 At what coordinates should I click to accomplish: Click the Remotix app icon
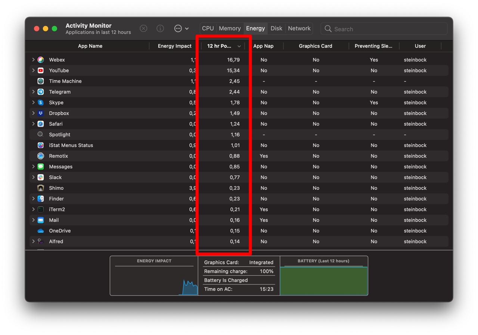click(x=41, y=156)
